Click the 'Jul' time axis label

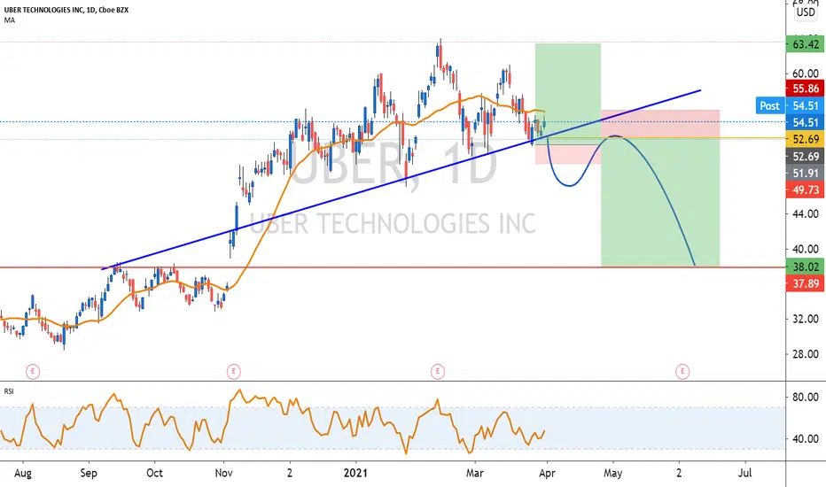[744, 474]
